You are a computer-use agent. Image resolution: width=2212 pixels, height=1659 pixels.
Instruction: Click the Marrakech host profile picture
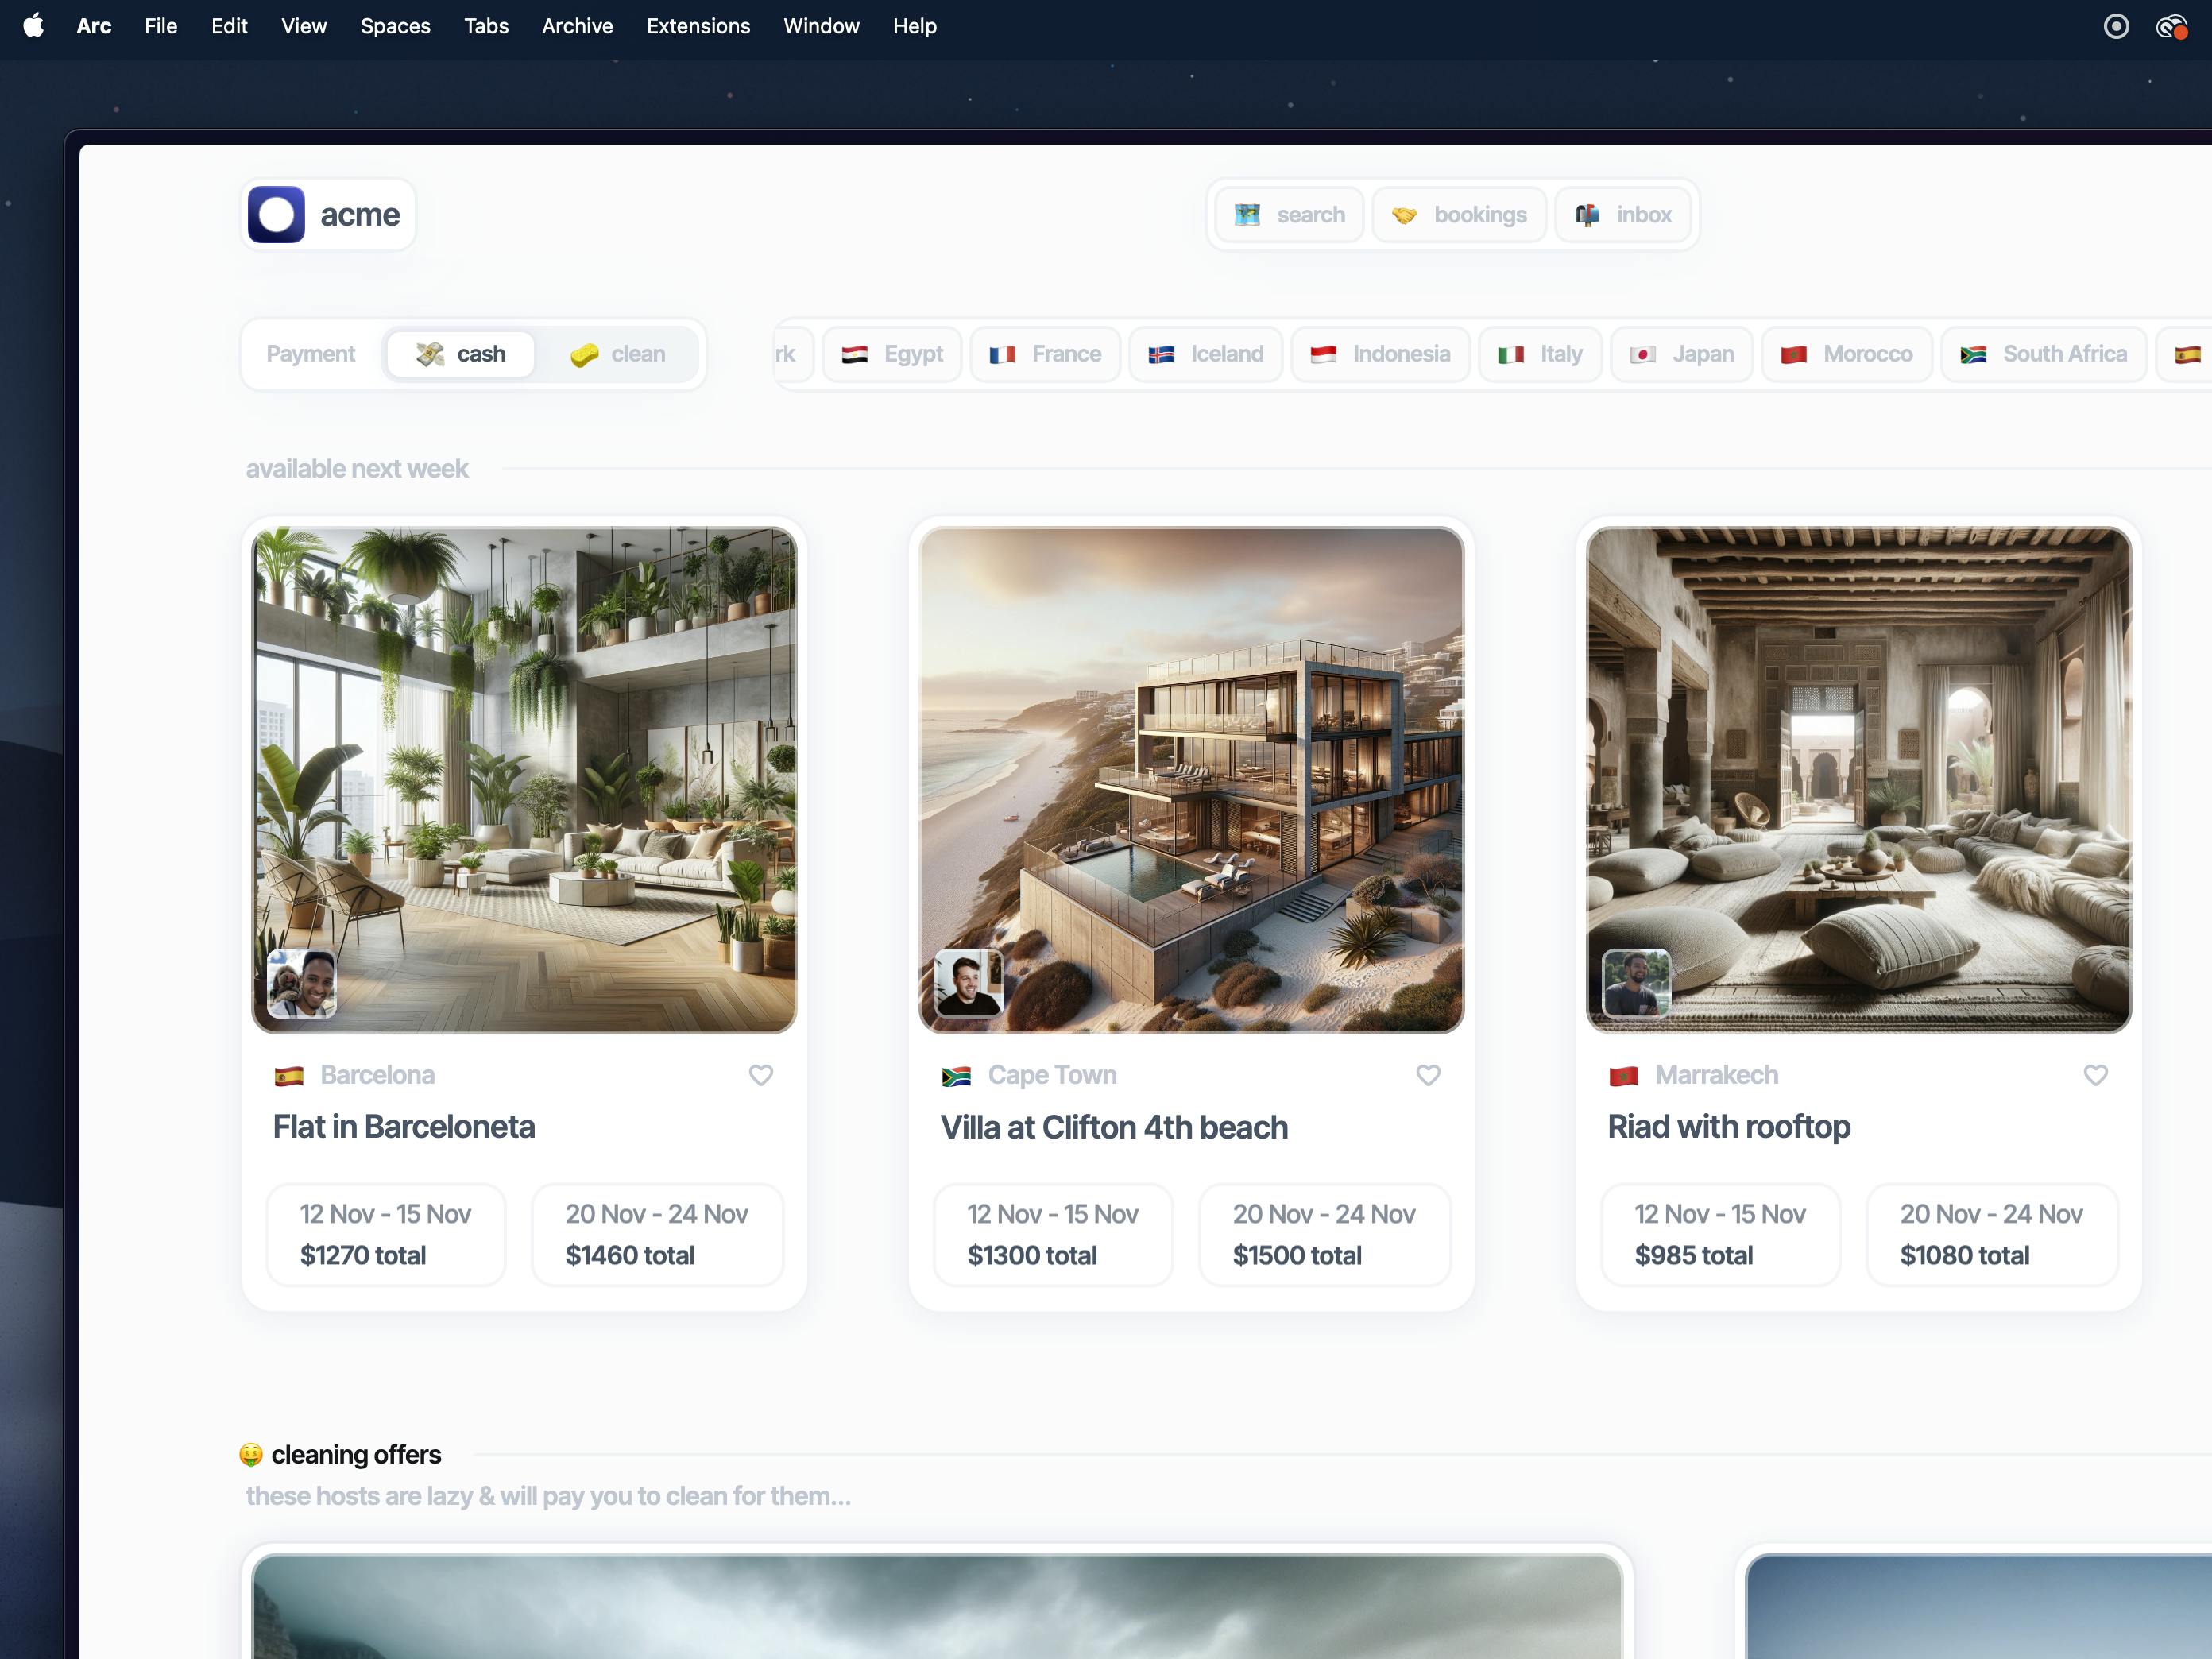(x=1636, y=983)
